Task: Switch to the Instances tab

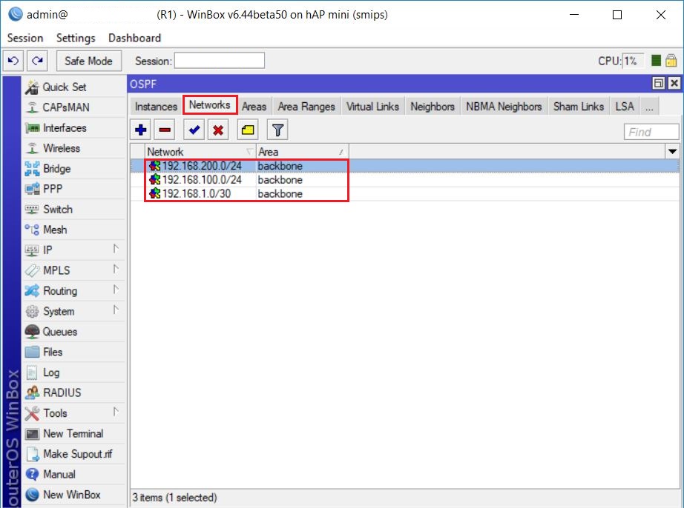Action: point(156,107)
